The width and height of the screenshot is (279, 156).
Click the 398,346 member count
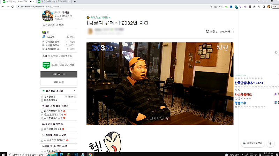click(51, 37)
